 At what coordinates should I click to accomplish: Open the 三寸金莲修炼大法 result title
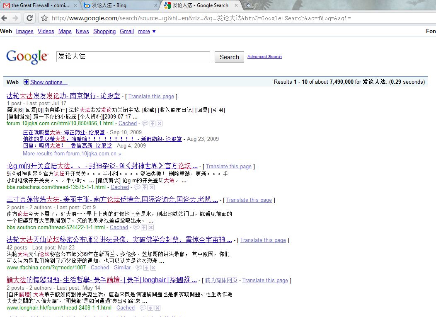point(112,199)
